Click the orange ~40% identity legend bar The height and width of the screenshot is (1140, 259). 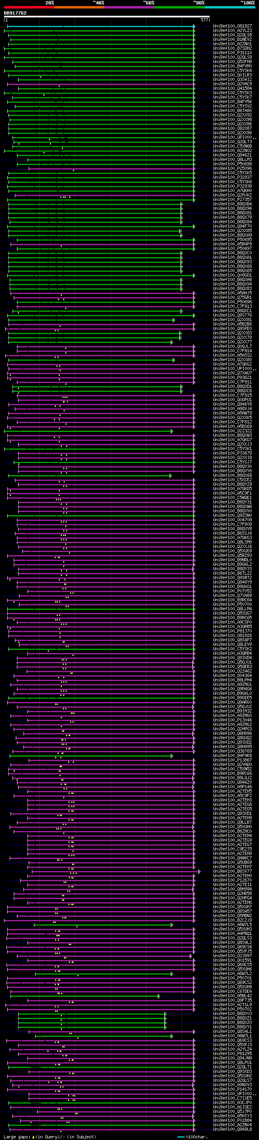[79, 7]
